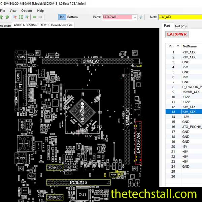Select the PCIEX1_1 slot
The image size is (202, 202).
coord(55,167)
